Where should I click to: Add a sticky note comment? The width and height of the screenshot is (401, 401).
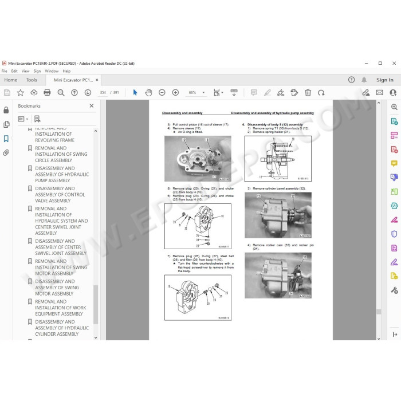click(254, 93)
